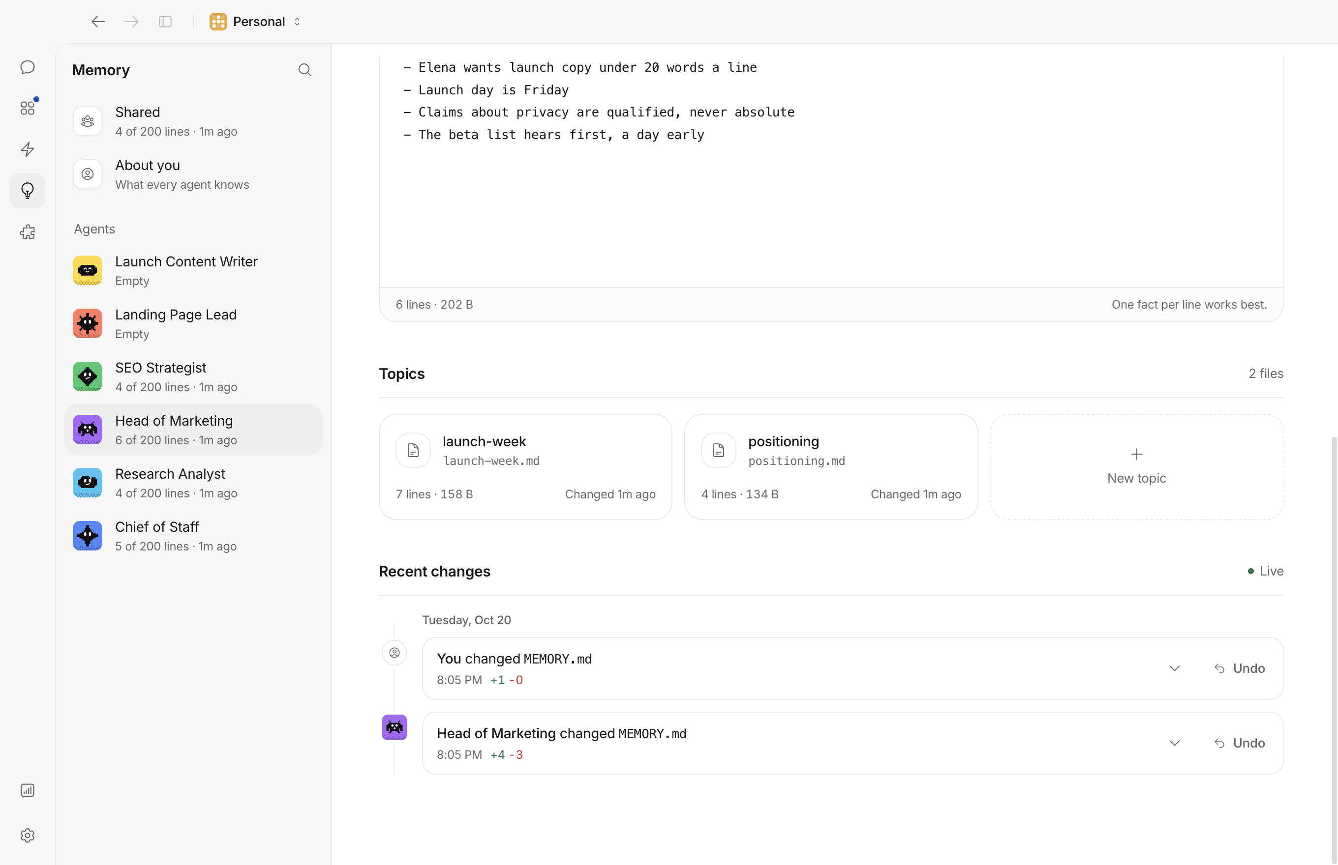This screenshot has width=1338, height=865.
Task: Open the About you memory entry
Action: (x=193, y=174)
